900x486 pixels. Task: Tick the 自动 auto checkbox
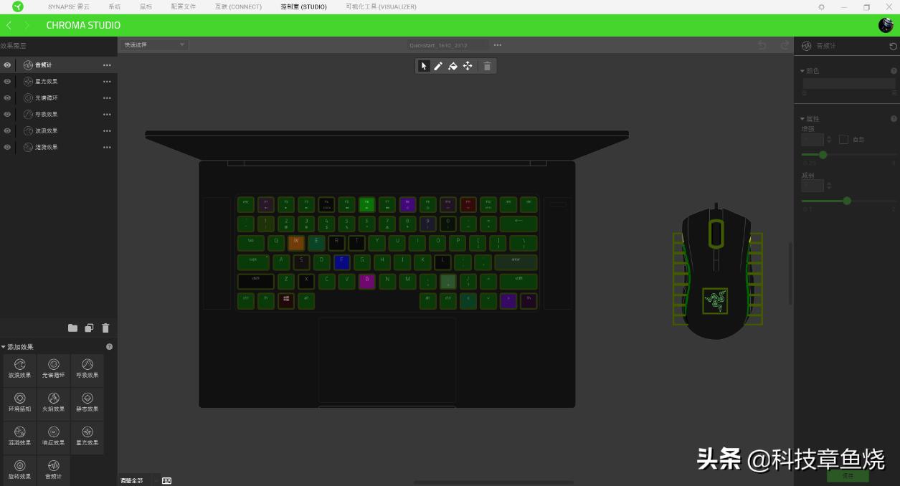(x=843, y=139)
